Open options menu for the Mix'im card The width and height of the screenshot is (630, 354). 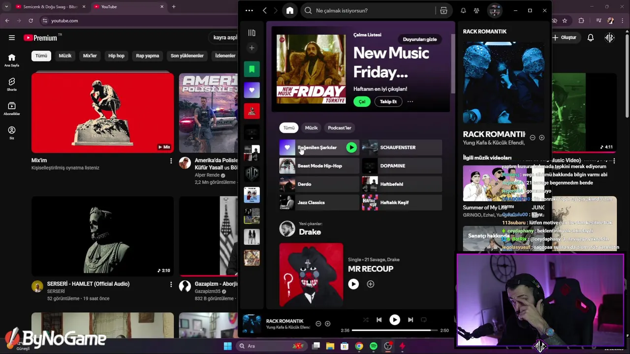(x=171, y=161)
